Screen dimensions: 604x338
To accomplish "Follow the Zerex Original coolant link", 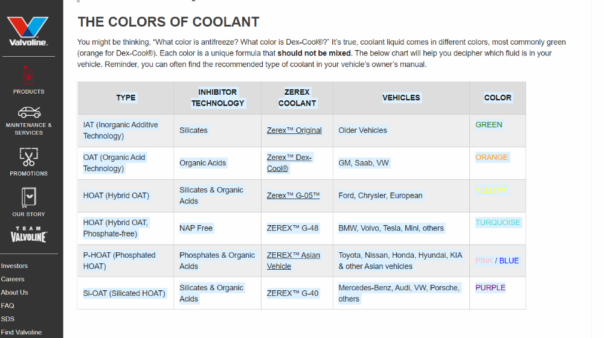I will click(294, 130).
